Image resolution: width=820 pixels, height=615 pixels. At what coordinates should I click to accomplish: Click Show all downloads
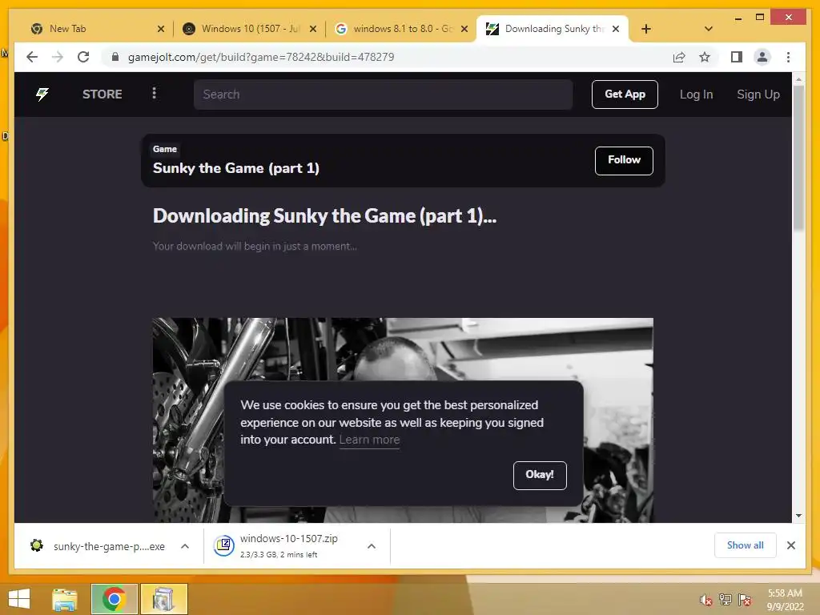pyautogui.click(x=746, y=545)
